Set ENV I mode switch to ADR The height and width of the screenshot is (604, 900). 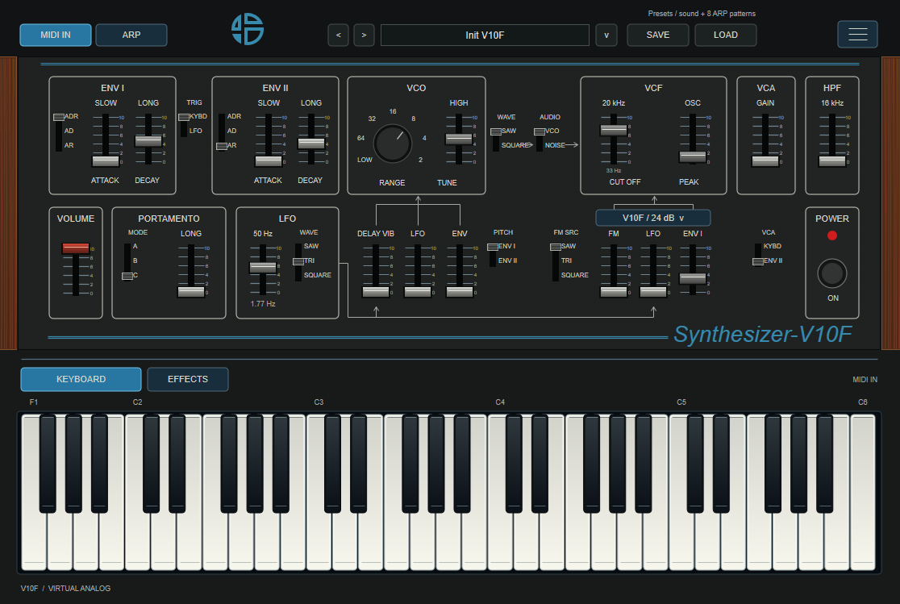[x=59, y=117]
